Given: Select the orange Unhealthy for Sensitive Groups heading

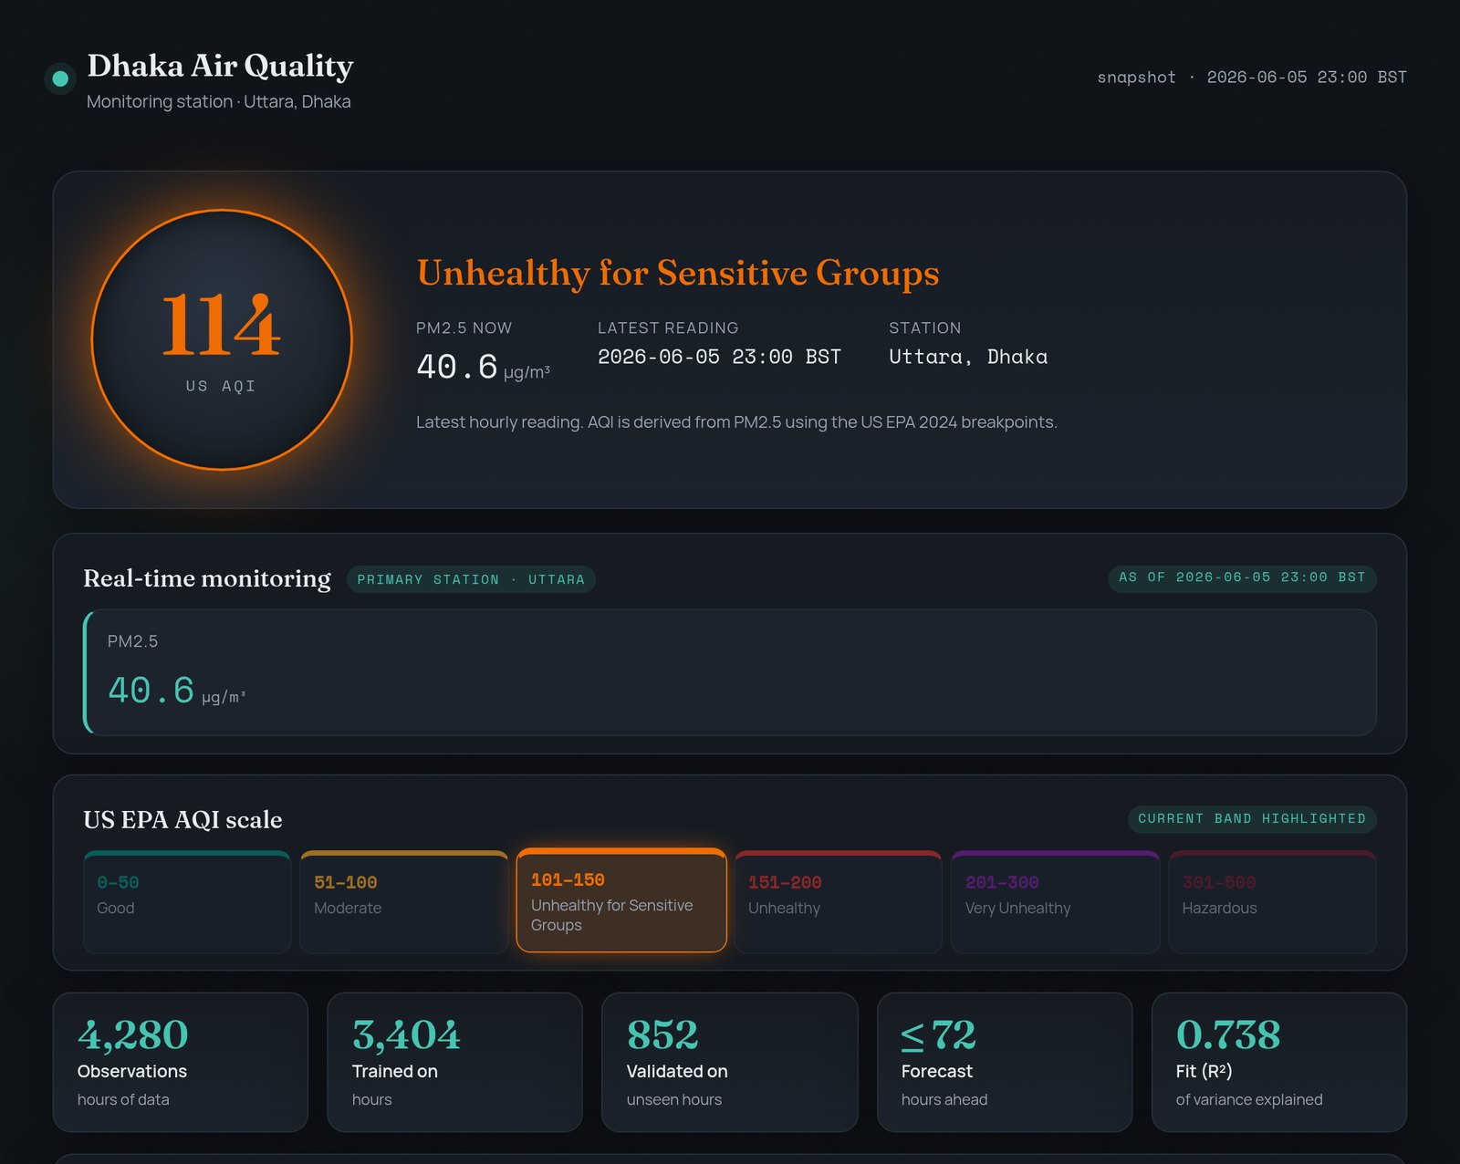Looking at the screenshot, I should (x=678, y=273).
